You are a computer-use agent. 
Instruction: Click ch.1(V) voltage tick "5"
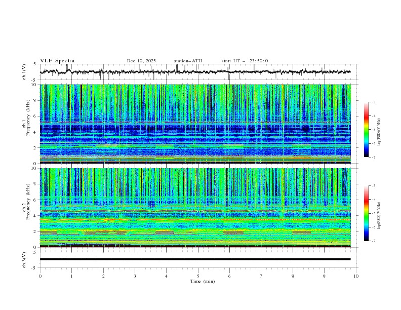coord(35,64)
